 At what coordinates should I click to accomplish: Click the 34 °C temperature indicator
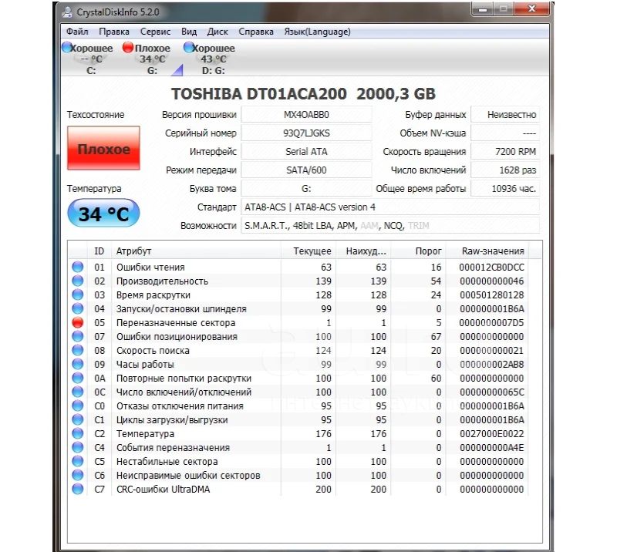103,214
